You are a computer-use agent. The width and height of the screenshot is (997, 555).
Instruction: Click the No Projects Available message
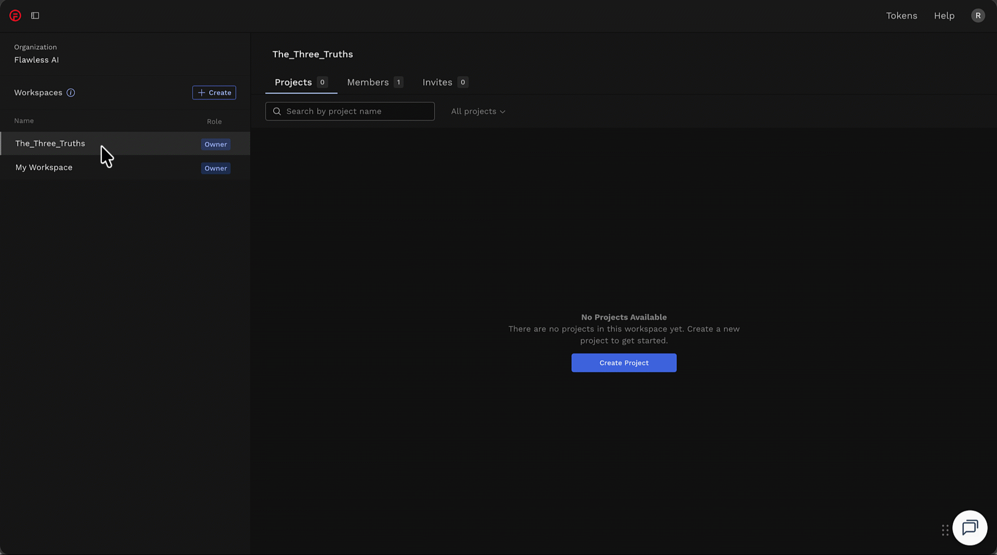click(x=624, y=317)
